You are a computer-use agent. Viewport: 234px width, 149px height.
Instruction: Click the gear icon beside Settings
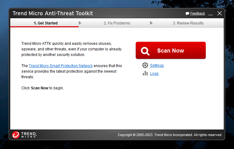(145, 65)
